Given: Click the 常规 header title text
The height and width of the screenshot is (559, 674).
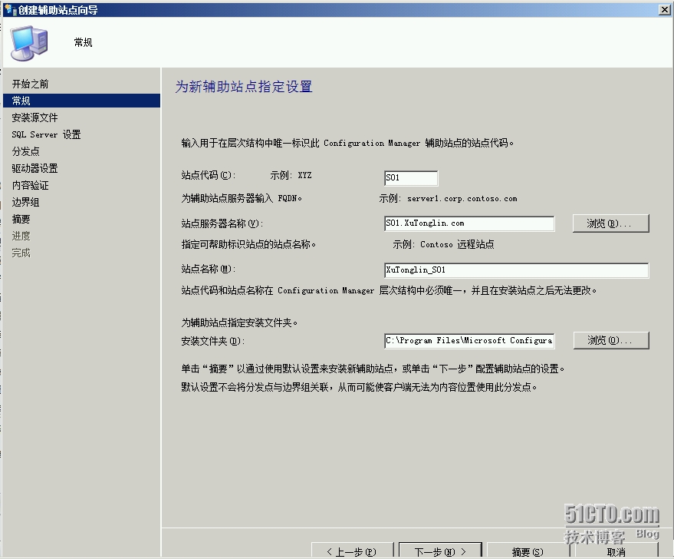Looking at the screenshot, I should [x=83, y=42].
